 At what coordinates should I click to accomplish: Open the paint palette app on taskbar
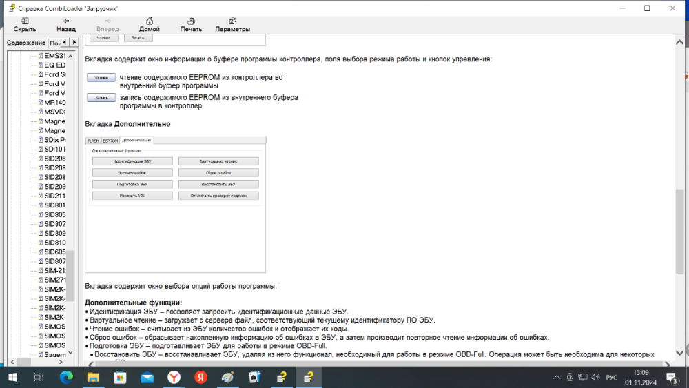click(227, 378)
